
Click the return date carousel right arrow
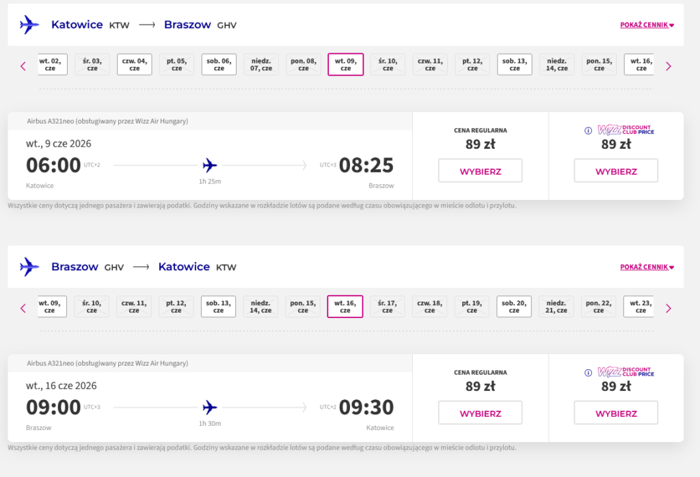click(x=669, y=308)
